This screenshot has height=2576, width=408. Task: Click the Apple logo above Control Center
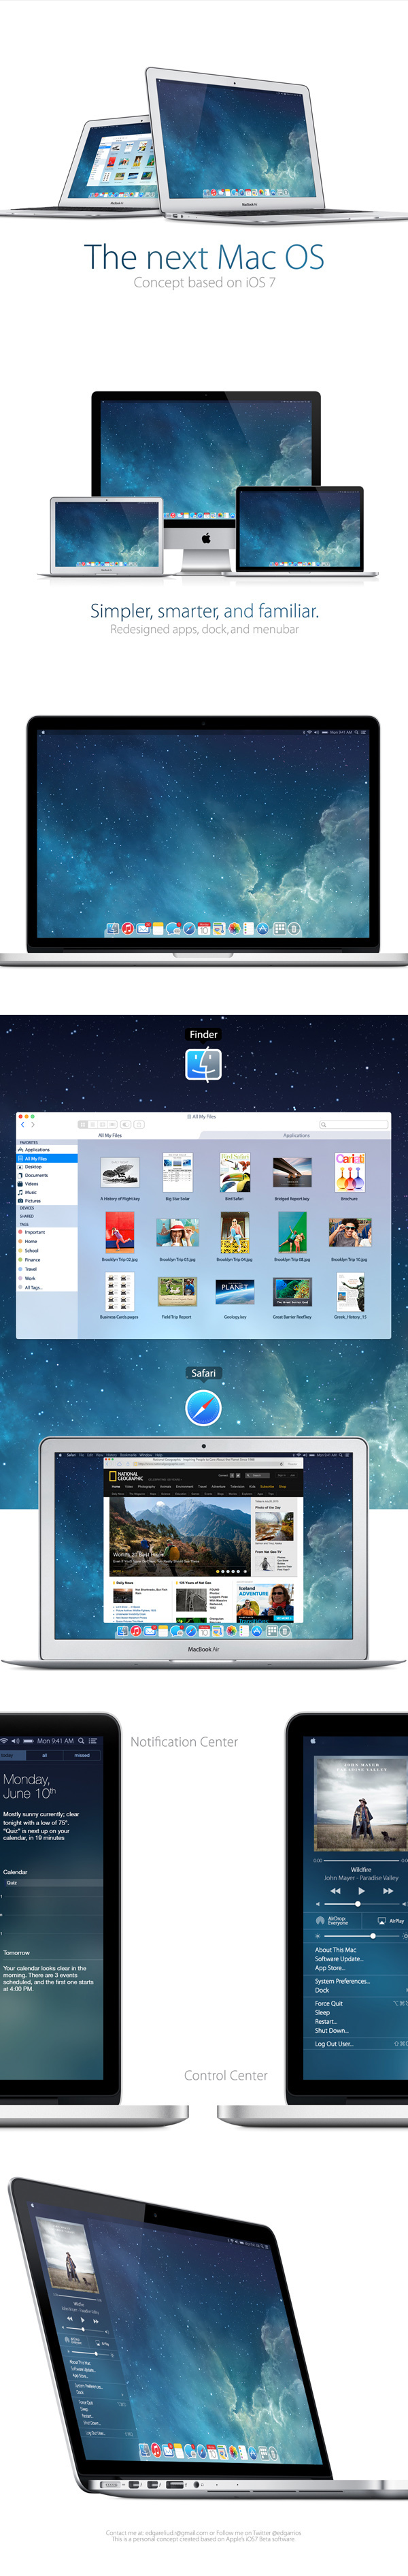pos(313,1741)
